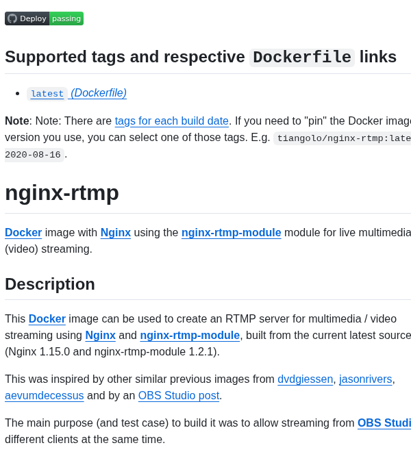Click bold OBS Studio link after "allow streaming from"
The image size is (411, 452).
[x=384, y=423]
